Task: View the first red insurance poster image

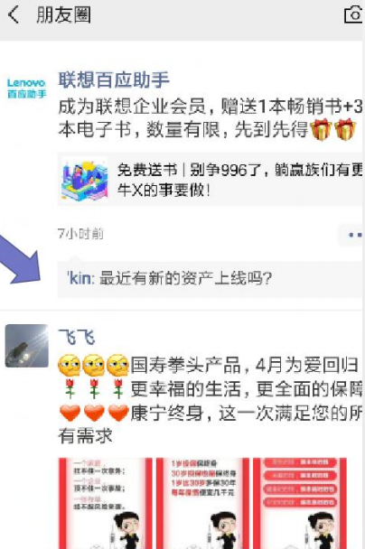Action: pyautogui.click(x=105, y=503)
